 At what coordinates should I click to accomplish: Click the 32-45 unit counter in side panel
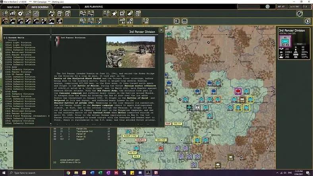tap(285, 41)
